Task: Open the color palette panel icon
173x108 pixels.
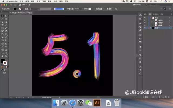Action: (140, 15)
